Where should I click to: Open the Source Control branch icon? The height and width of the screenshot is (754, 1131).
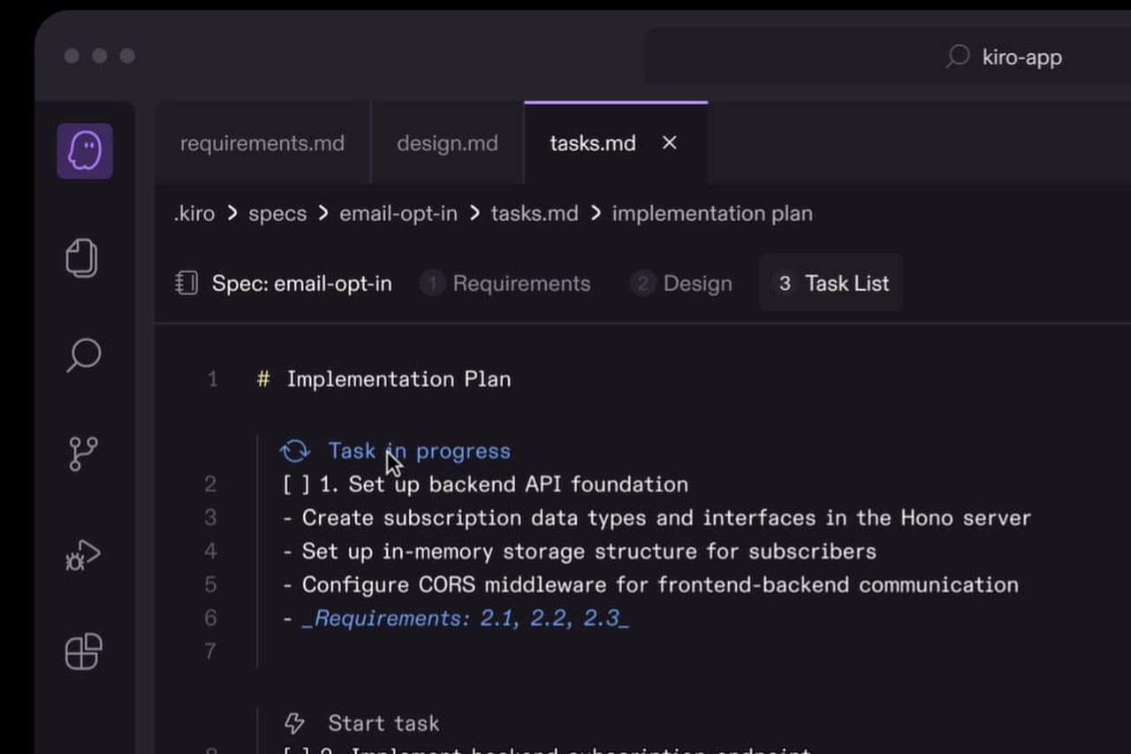[x=83, y=453]
